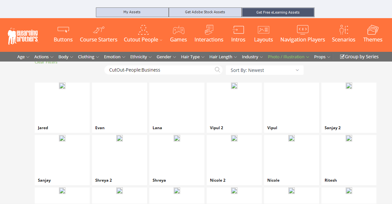The image size is (392, 204).
Task: Click the Intros category icon
Action: pyautogui.click(x=238, y=30)
